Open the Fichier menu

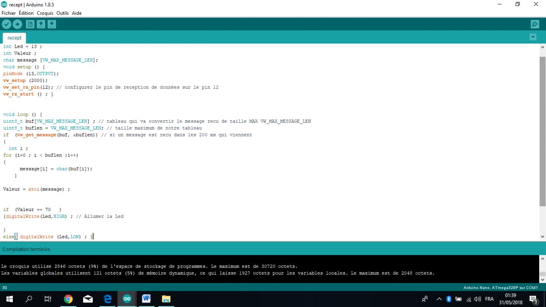tap(9, 13)
